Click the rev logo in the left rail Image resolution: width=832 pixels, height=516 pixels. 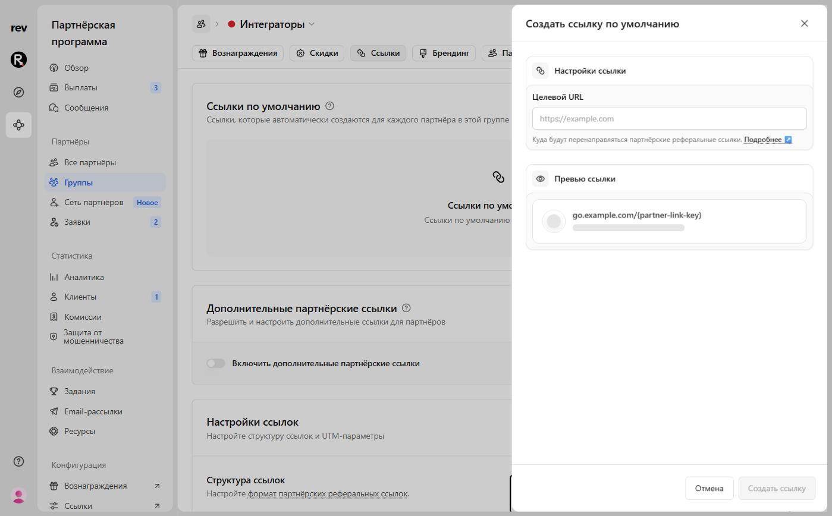[18, 28]
